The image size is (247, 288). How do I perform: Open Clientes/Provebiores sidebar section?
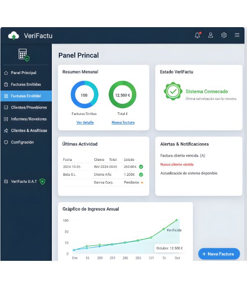[28, 107]
